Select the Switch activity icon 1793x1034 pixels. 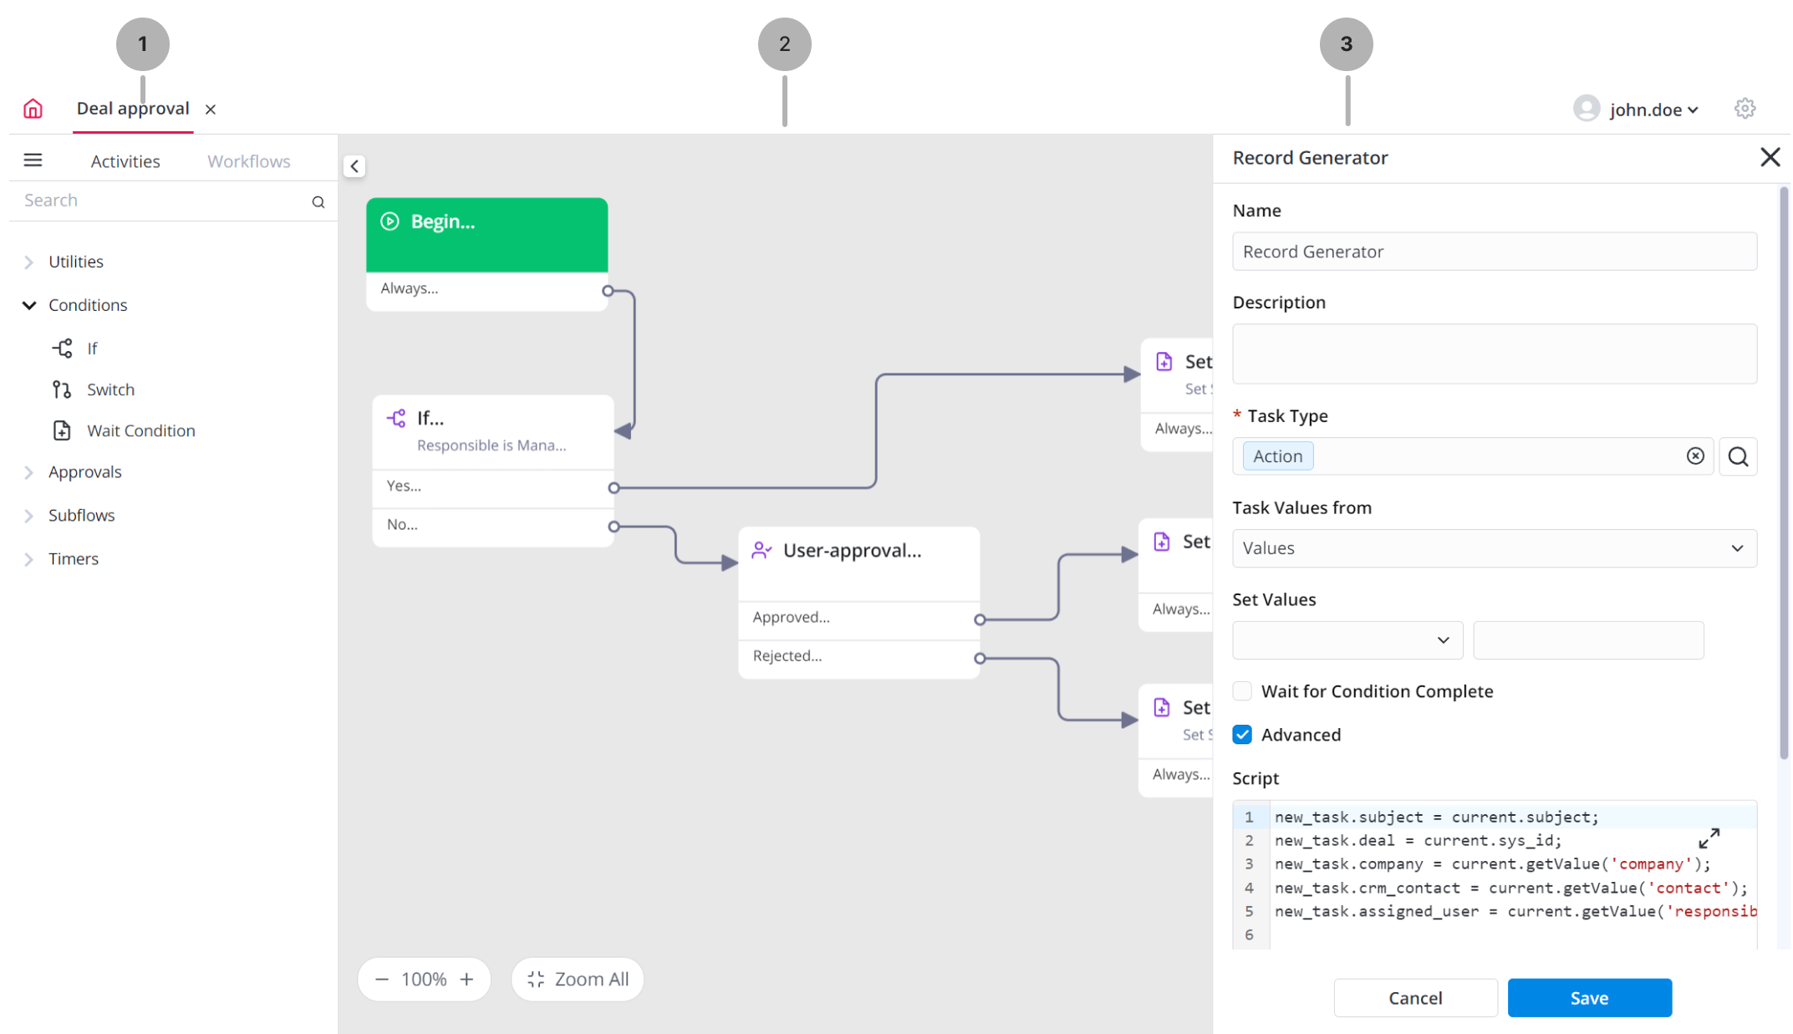tap(62, 390)
